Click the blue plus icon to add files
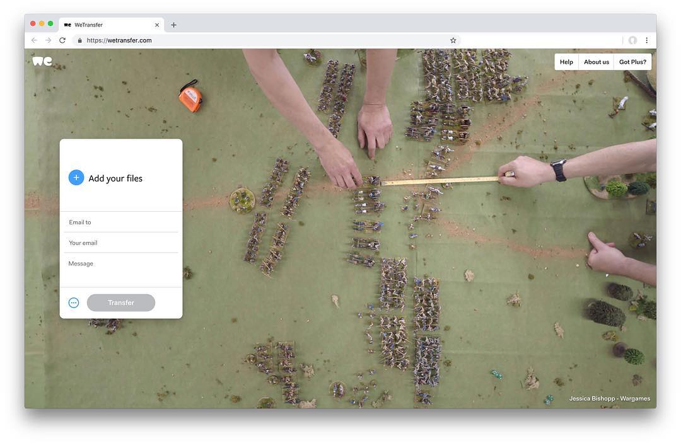This screenshot has height=443, width=681. click(76, 178)
